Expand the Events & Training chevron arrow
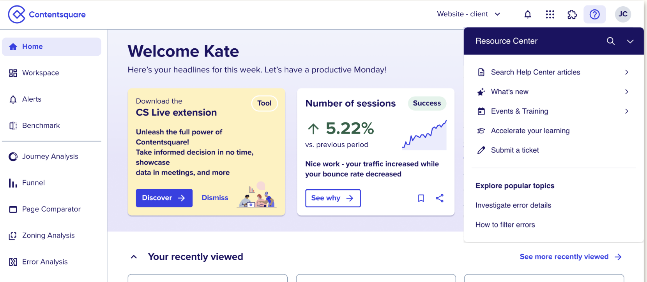 pyautogui.click(x=627, y=111)
